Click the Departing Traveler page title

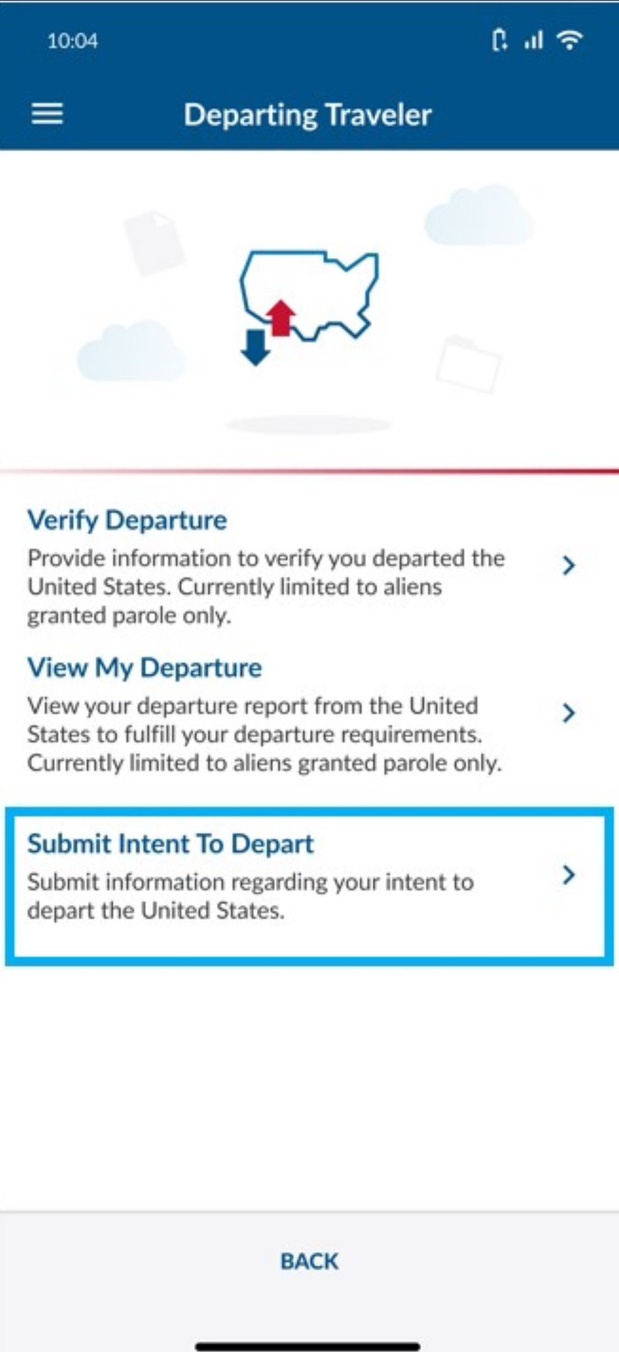pyautogui.click(x=308, y=115)
